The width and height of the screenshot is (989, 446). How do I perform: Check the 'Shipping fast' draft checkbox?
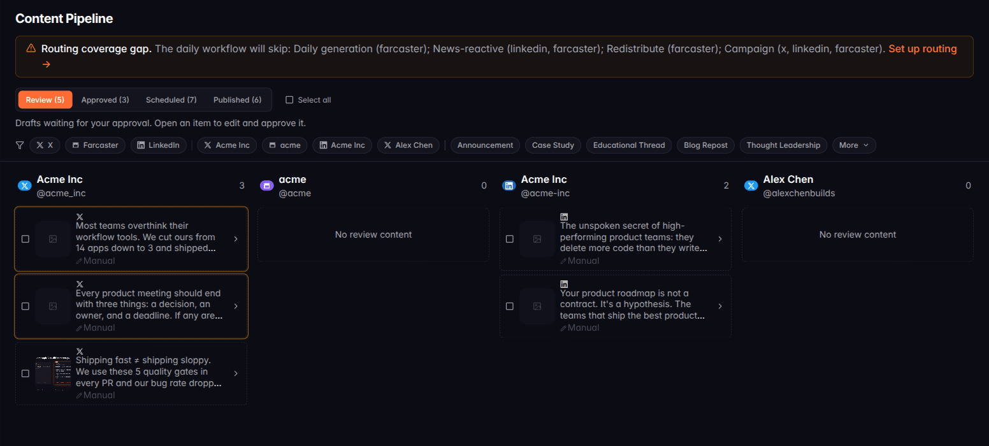coord(25,373)
